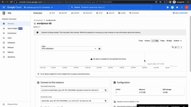Image resolution: width=191 pixels, height=107 pixels.
Task: Click the instance info notice icon
Action: (x=37, y=32)
